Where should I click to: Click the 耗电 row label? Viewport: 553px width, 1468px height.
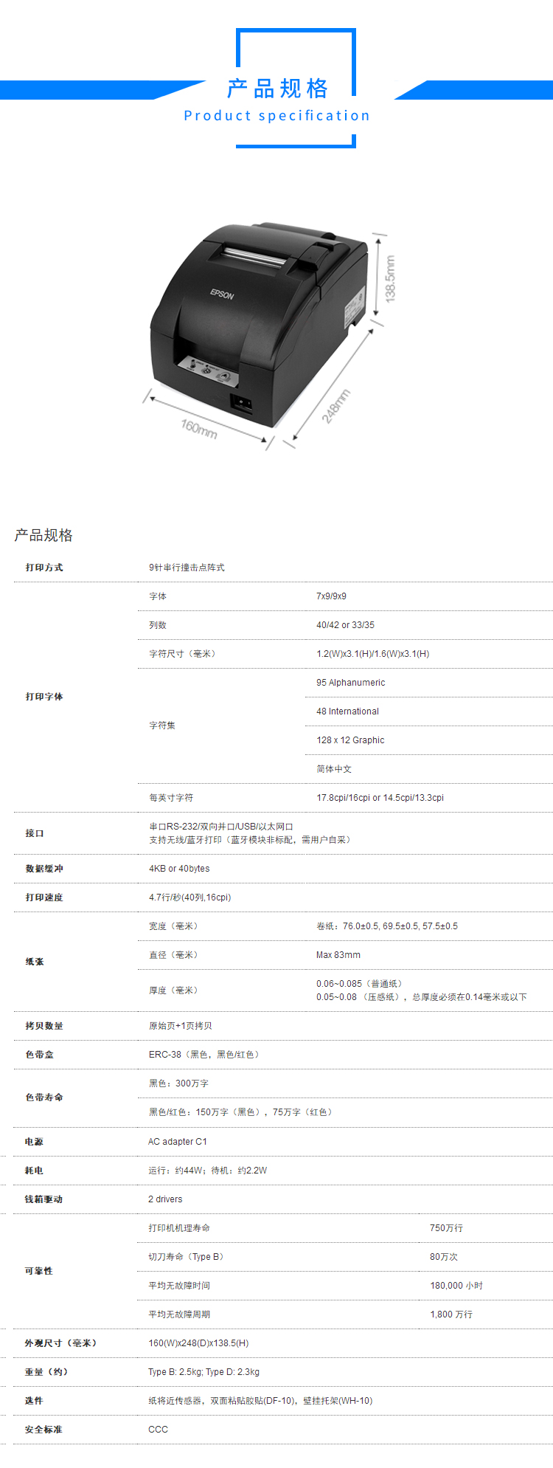coord(34,1171)
